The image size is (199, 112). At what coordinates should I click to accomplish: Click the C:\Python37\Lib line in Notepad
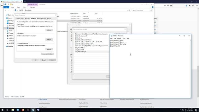[116, 40]
